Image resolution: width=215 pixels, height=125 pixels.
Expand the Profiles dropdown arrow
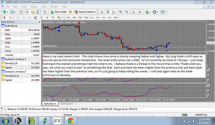(x=15, y=12)
